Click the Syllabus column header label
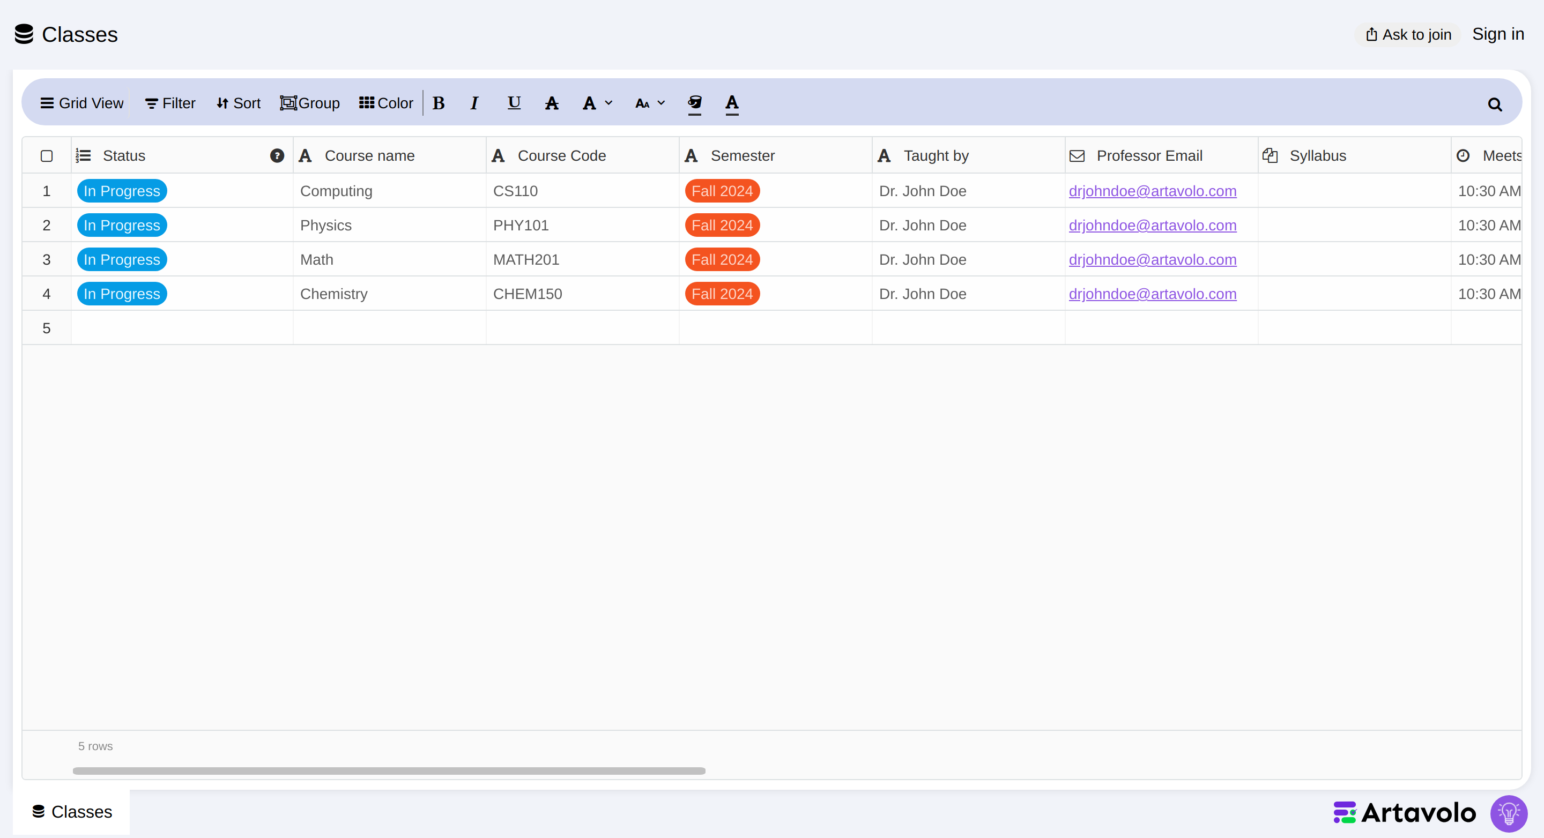Image resolution: width=1544 pixels, height=838 pixels. point(1318,156)
